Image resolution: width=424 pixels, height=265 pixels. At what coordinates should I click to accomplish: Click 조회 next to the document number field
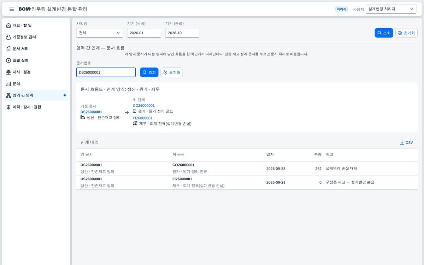coord(149,72)
